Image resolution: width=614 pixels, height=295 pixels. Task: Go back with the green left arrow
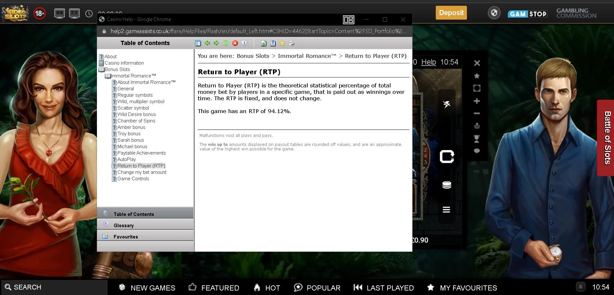tap(207, 43)
